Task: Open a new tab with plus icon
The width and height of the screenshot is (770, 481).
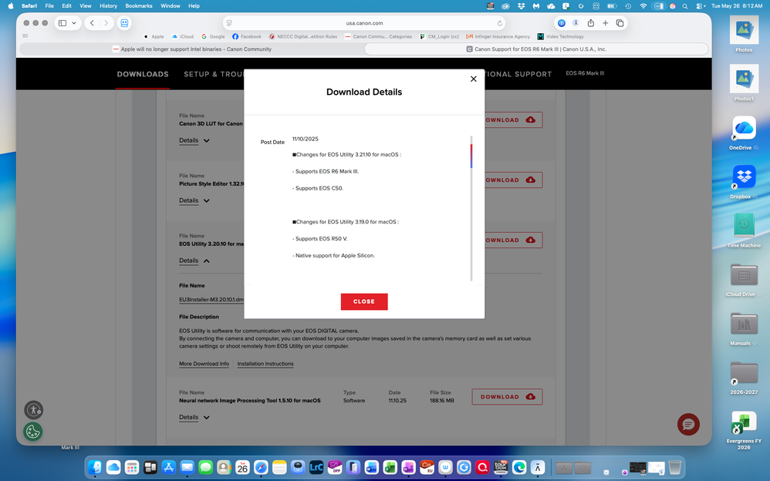Action: [605, 23]
